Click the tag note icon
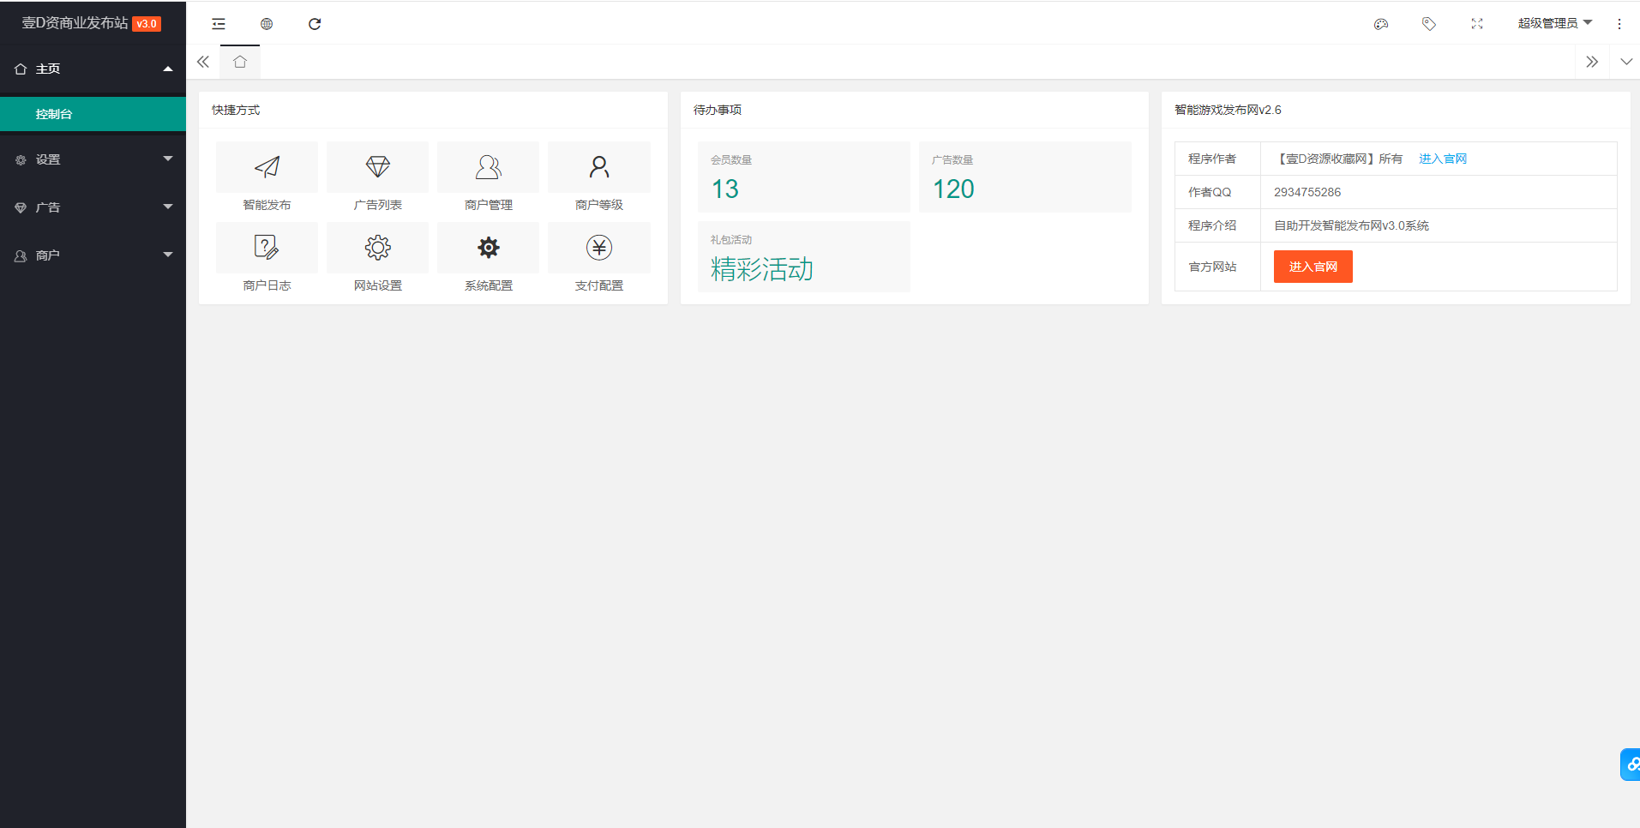 click(x=1429, y=24)
